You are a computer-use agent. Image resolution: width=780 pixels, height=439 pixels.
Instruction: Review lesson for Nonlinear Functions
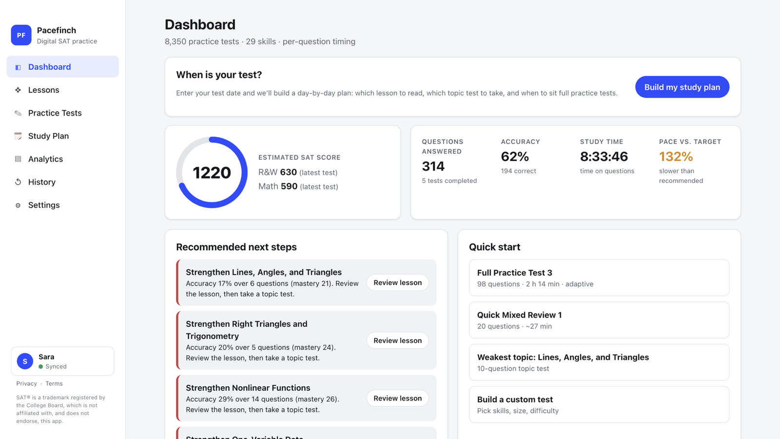[x=397, y=399]
